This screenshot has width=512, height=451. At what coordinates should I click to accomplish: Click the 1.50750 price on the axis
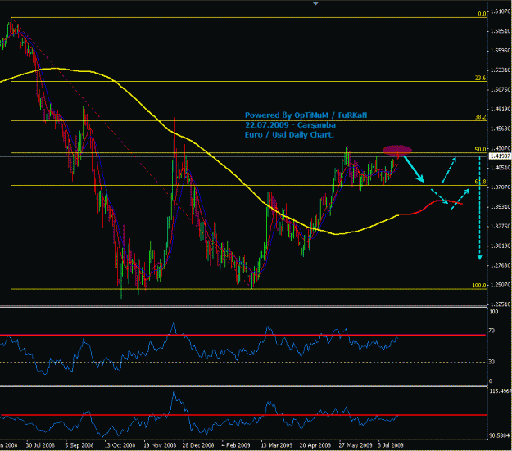(501, 89)
